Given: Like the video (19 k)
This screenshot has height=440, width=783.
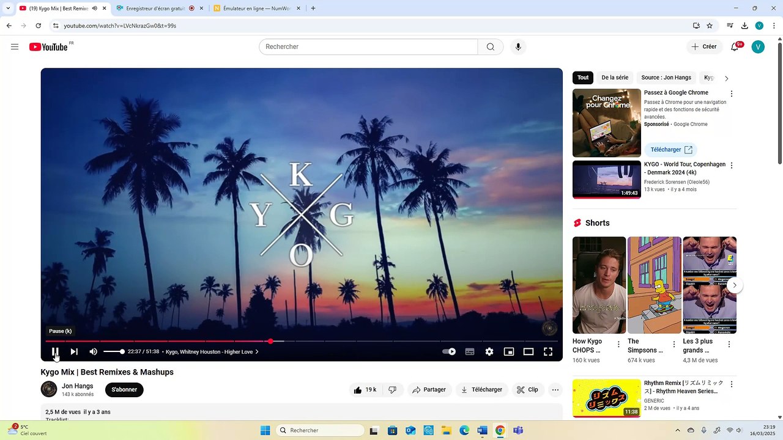Looking at the screenshot, I should pyautogui.click(x=365, y=390).
